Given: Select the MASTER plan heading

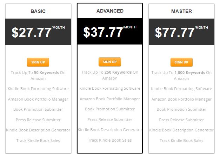Looking at the screenshot, I should [x=181, y=11].
